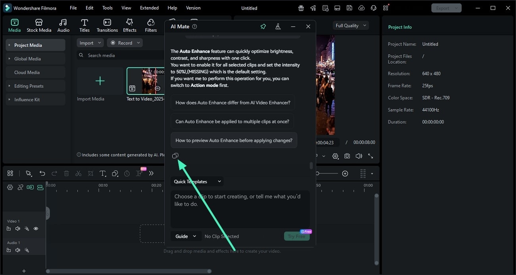Toggle the green magnetic timeline icon
This screenshot has height=275, width=516.
(40, 187)
